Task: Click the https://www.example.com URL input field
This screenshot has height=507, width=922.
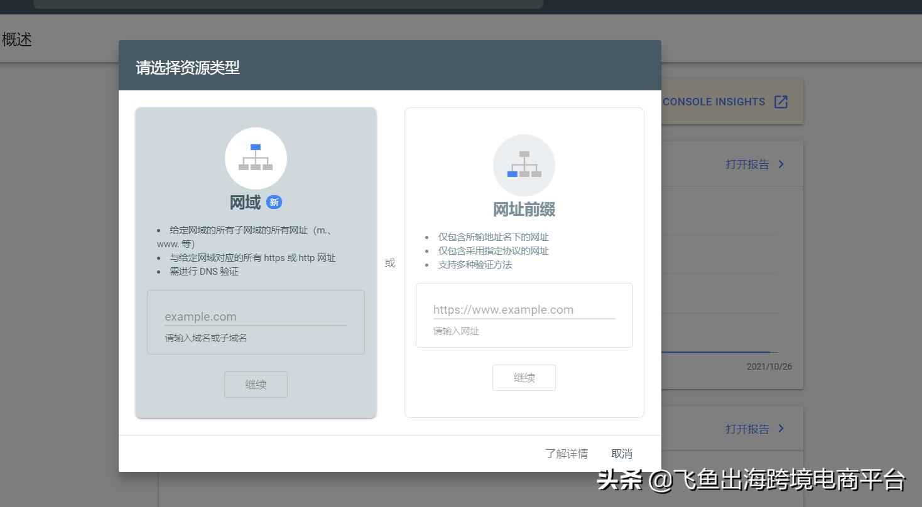Action: 524,309
